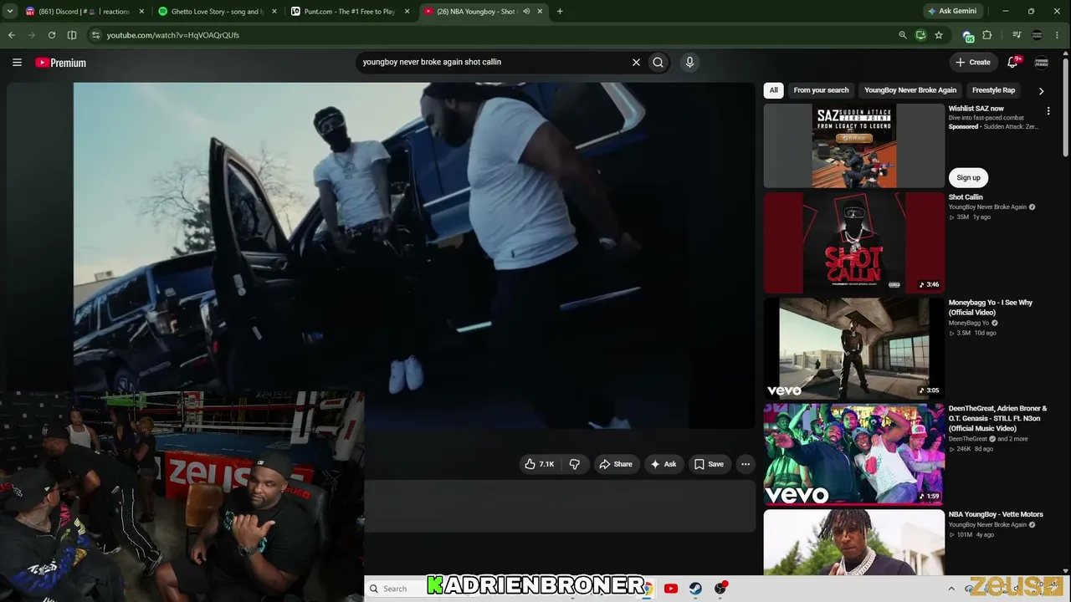Viewport: 1071px width, 602px height.
Task: Close the Punt.com tab
Action: click(x=406, y=12)
